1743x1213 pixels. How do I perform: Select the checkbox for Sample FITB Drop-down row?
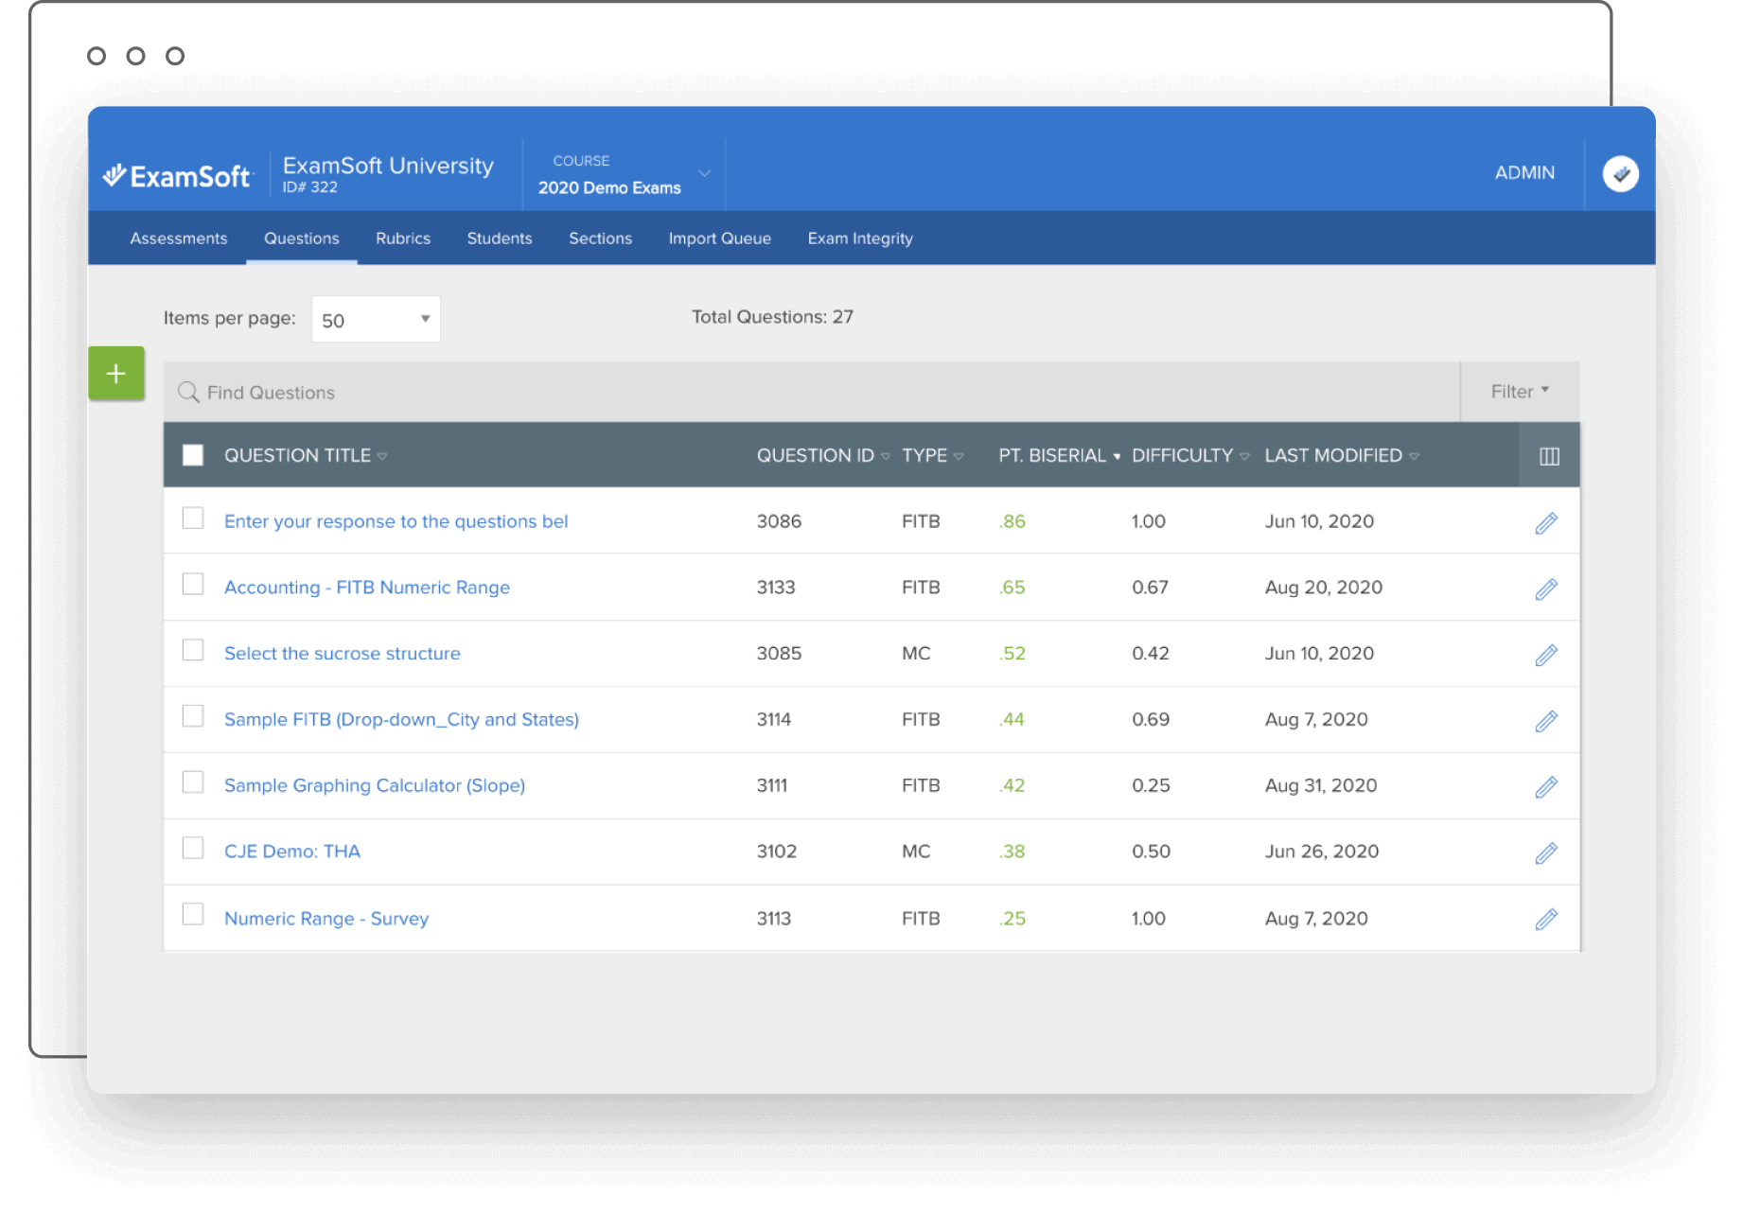(x=193, y=715)
